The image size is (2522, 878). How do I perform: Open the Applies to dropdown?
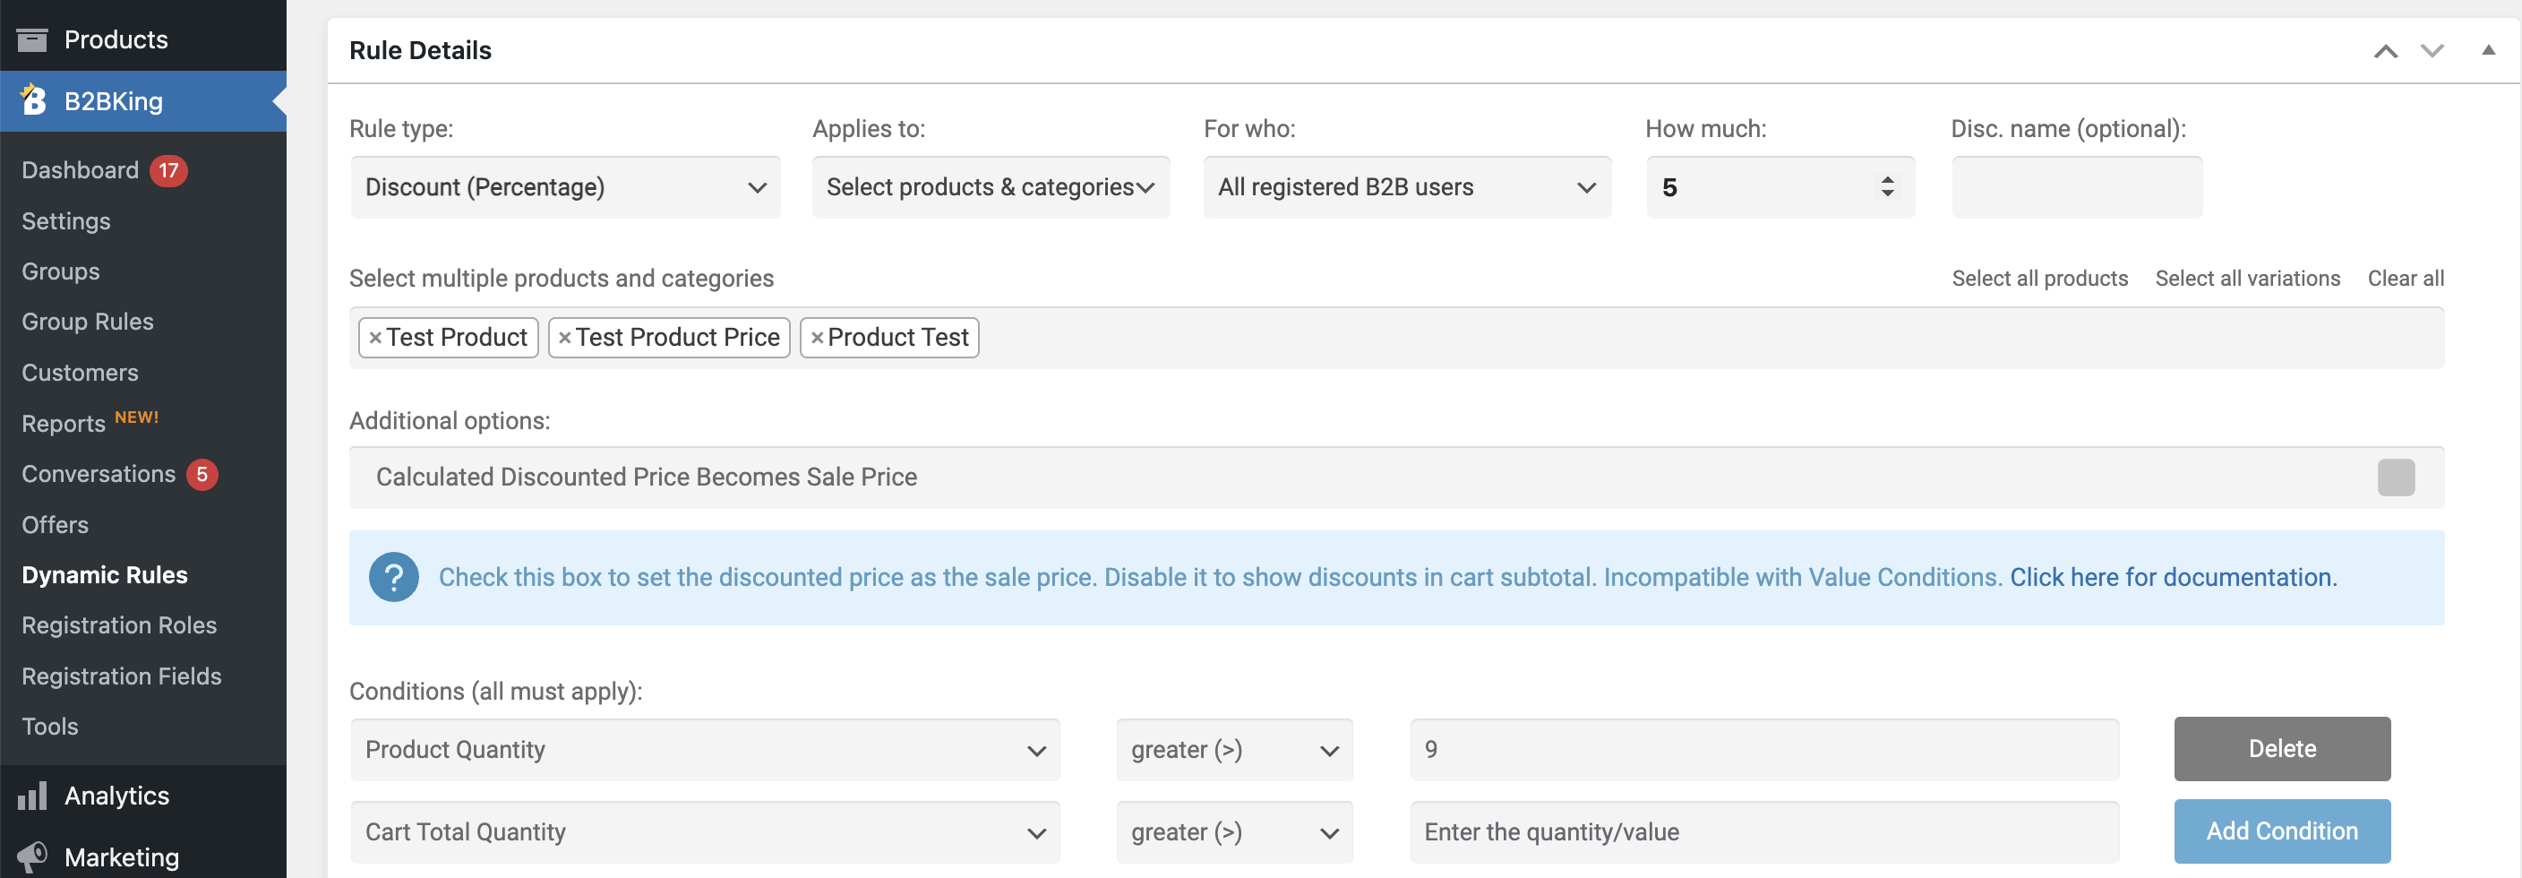click(x=991, y=187)
